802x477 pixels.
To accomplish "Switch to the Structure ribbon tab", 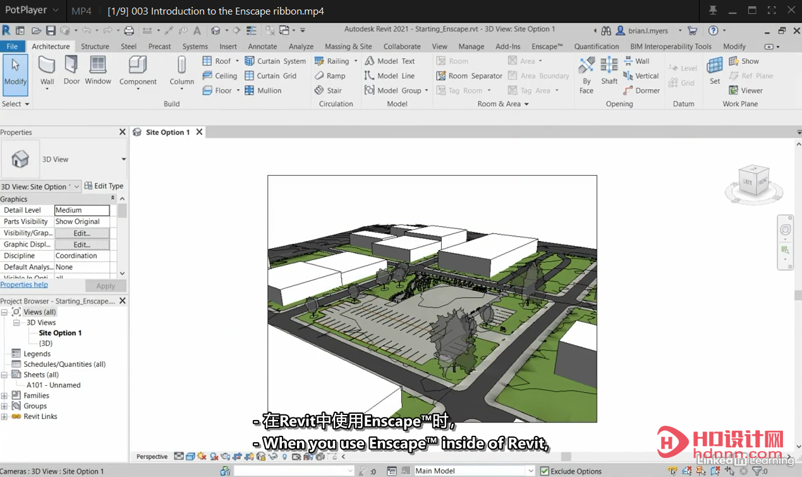I will (95, 46).
